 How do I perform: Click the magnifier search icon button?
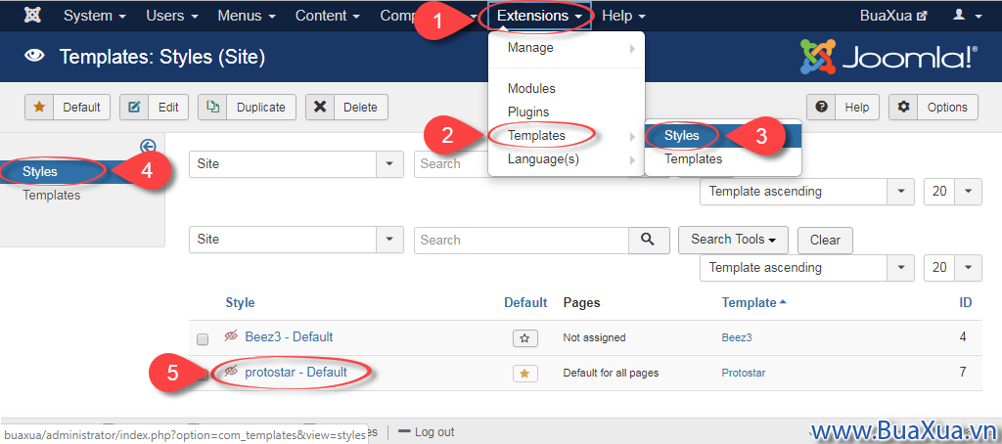[x=648, y=240]
